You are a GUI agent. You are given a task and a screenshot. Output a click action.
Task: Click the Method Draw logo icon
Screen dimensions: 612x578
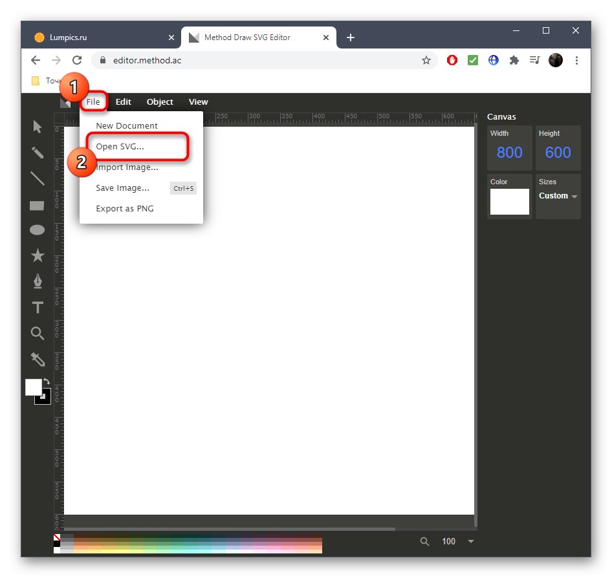coord(65,102)
